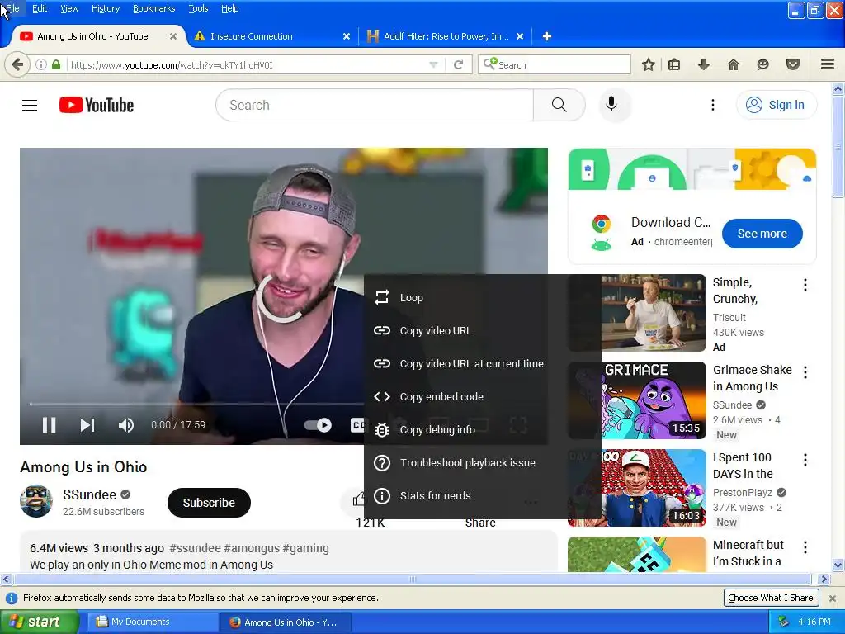Dismiss the Firefox data notification bar
The width and height of the screenshot is (845, 634).
point(833,598)
